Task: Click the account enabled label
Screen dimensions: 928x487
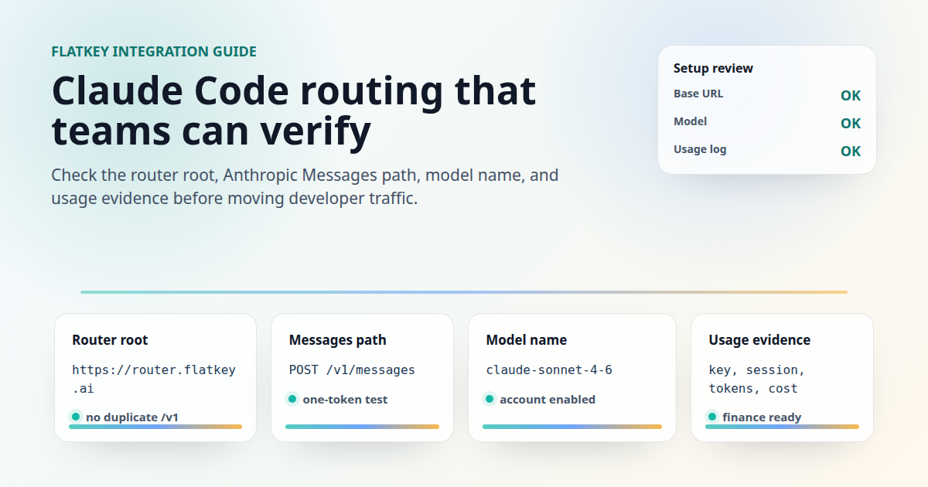Action: point(548,400)
